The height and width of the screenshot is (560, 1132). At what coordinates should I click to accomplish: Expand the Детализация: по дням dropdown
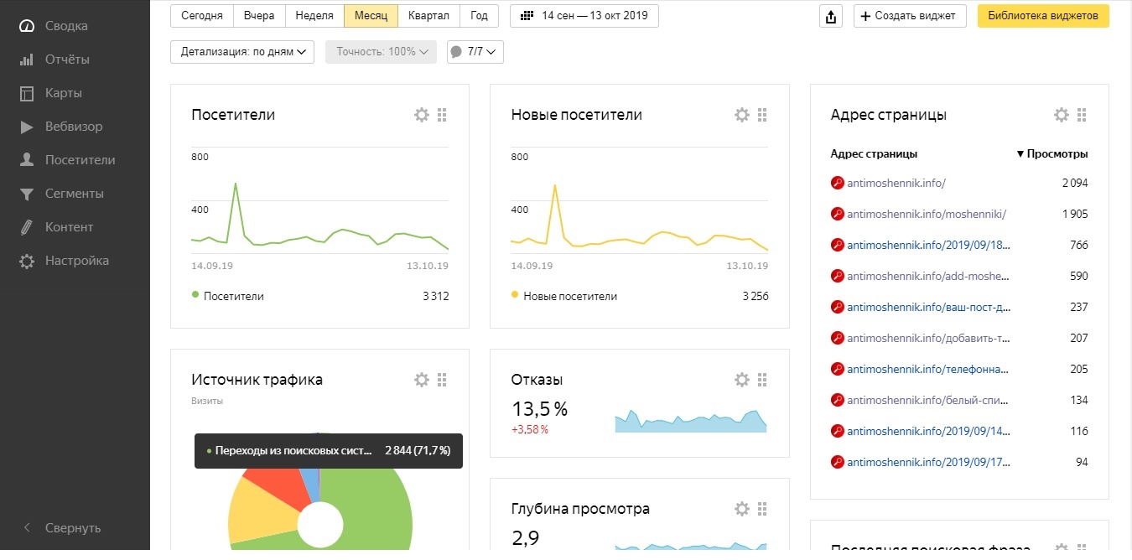pyautogui.click(x=242, y=52)
